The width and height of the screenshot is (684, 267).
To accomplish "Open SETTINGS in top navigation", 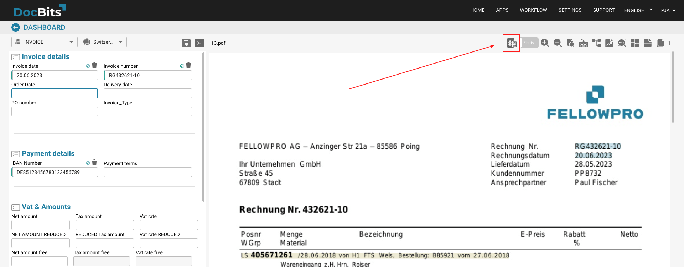I will [570, 10].
